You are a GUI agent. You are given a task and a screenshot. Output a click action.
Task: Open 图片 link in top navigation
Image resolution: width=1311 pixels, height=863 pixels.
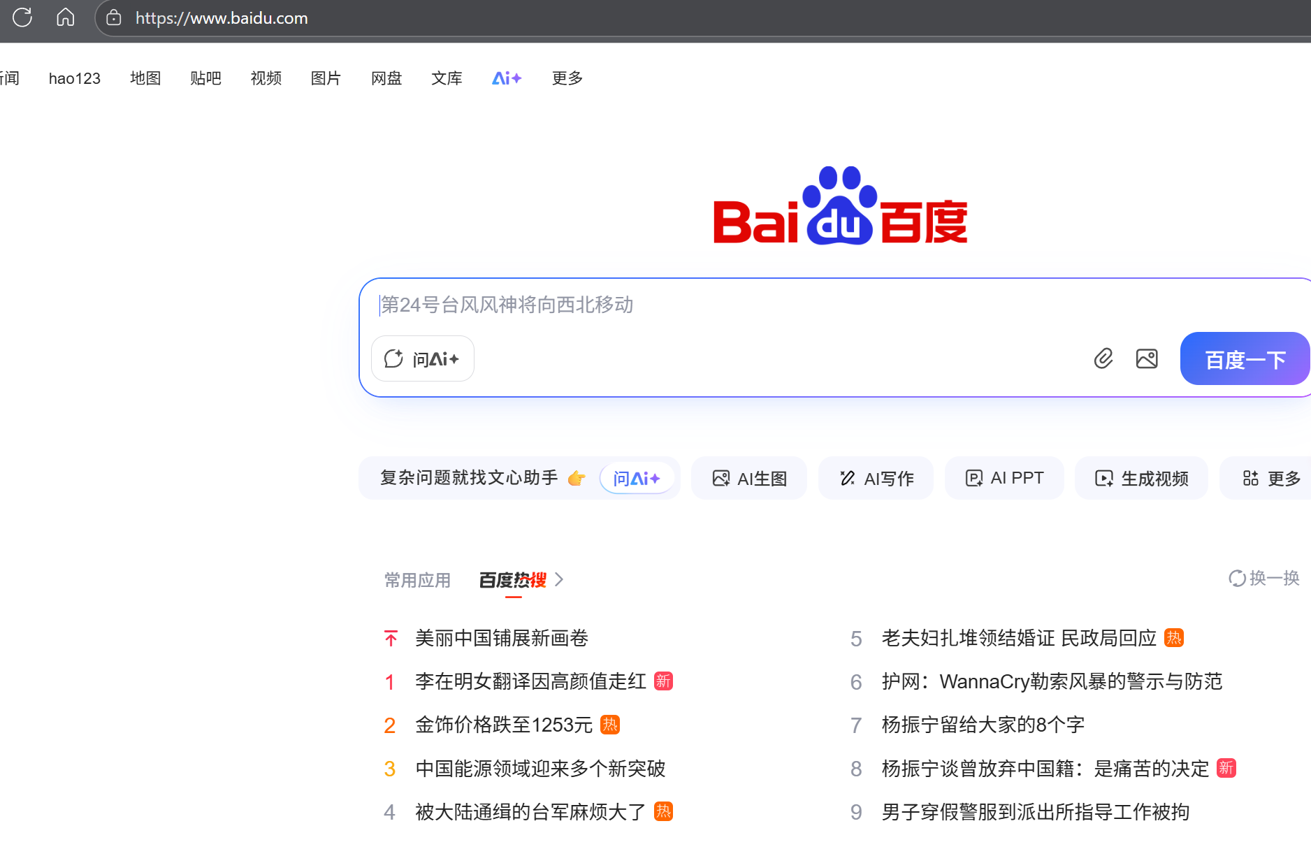[326, 78]
